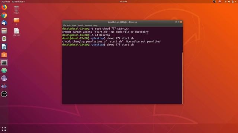The width and height of the screenshot is (238, 133).
Task: Launch Google Chrome from the dock
Action: click(x=4, y=15)
